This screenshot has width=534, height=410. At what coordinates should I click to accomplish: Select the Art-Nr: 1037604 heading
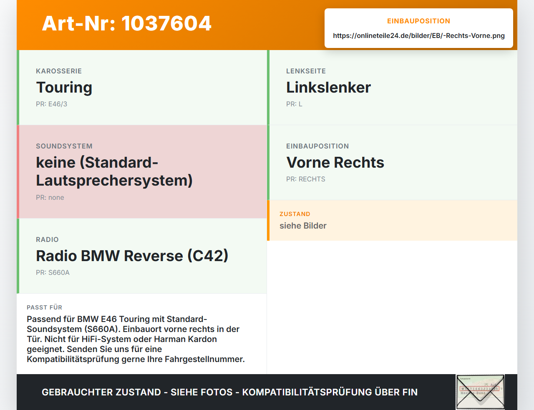point(127,23)
